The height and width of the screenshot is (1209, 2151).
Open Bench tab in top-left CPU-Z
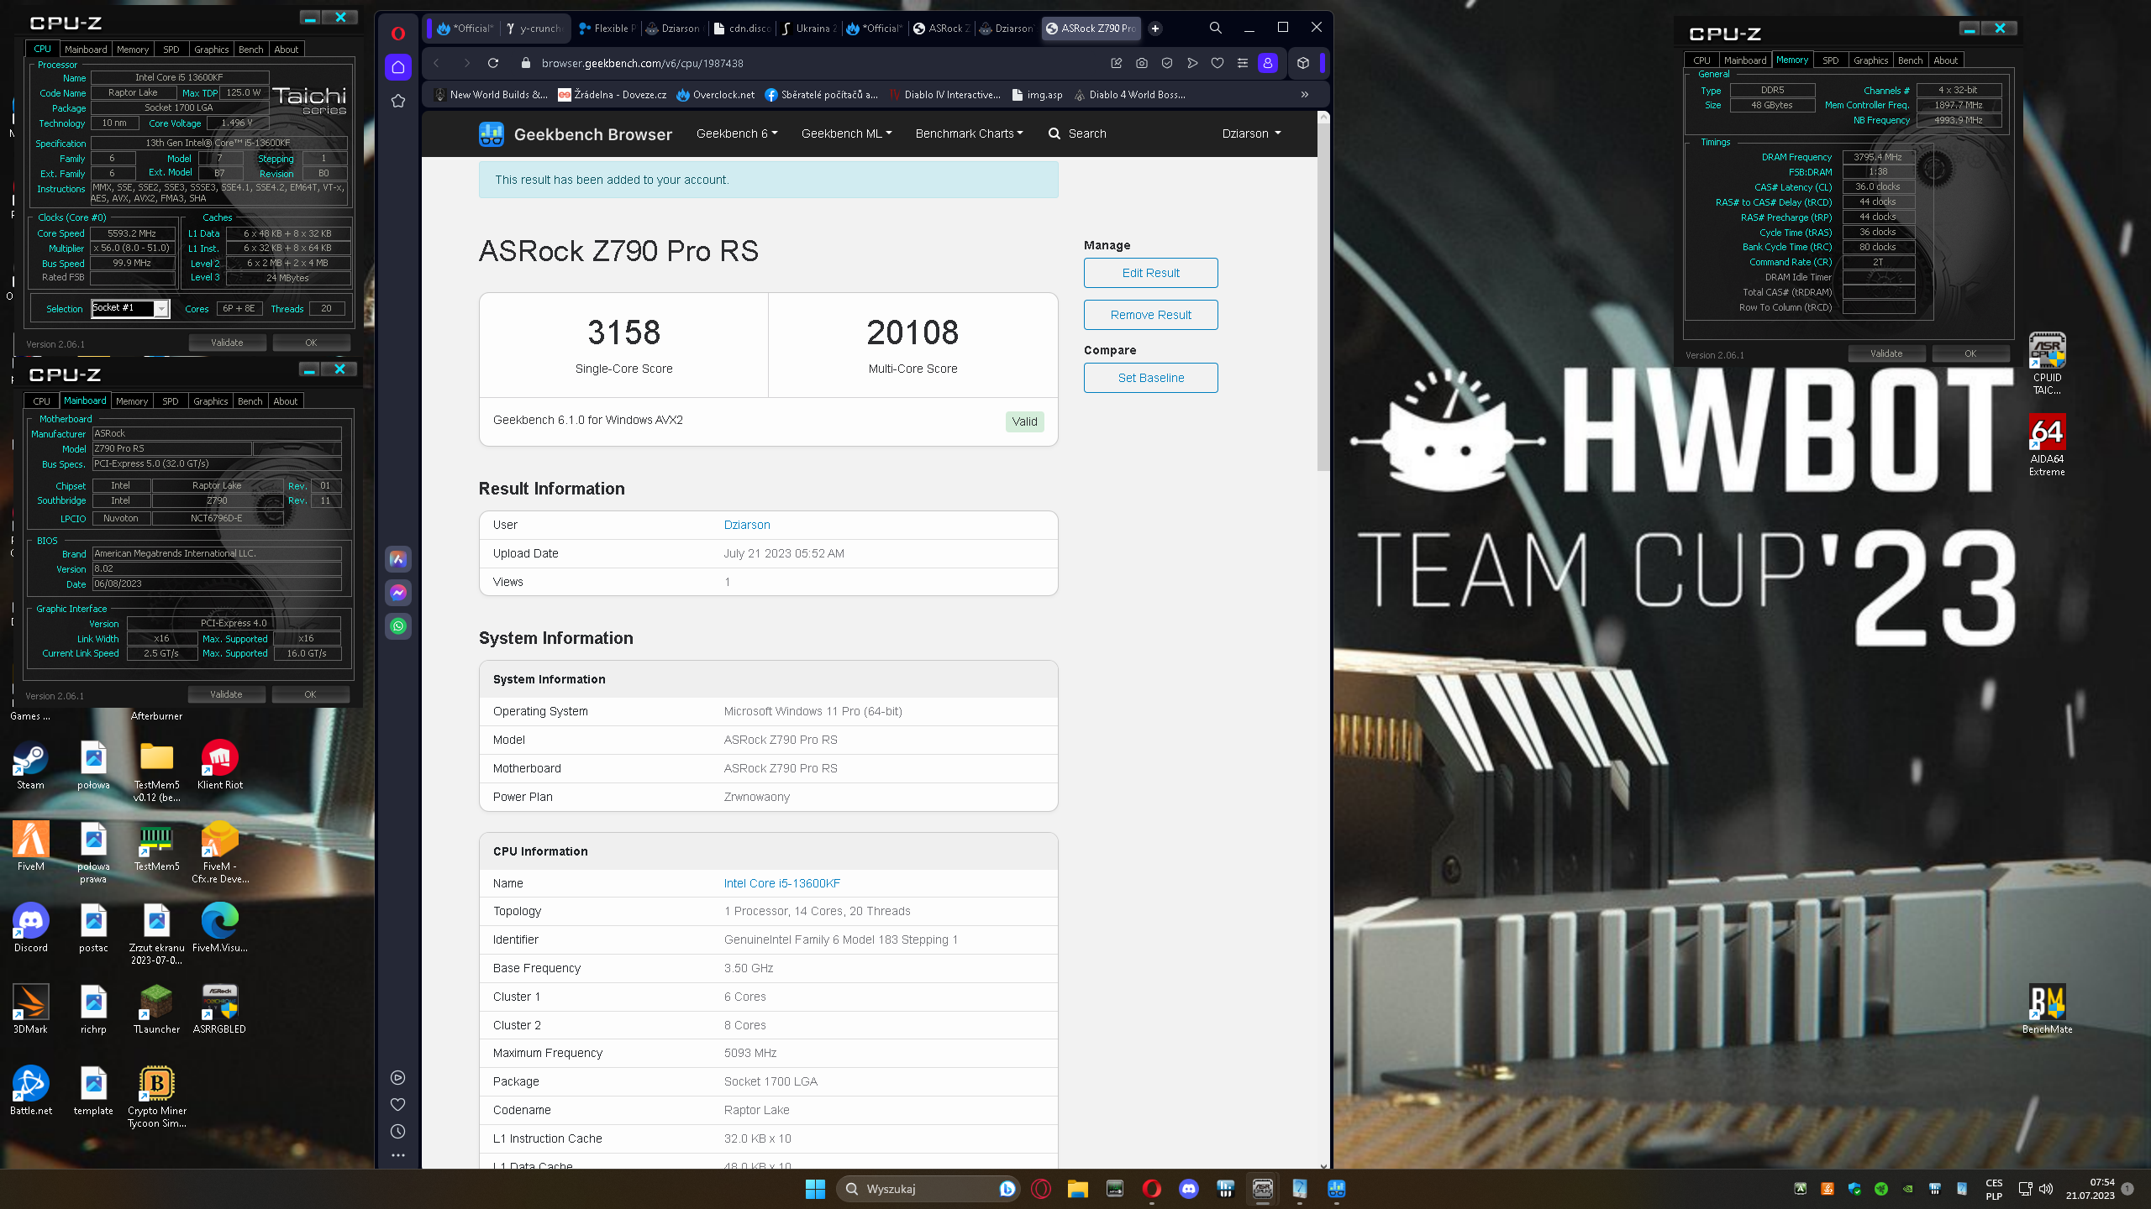[x=250, y=50]
